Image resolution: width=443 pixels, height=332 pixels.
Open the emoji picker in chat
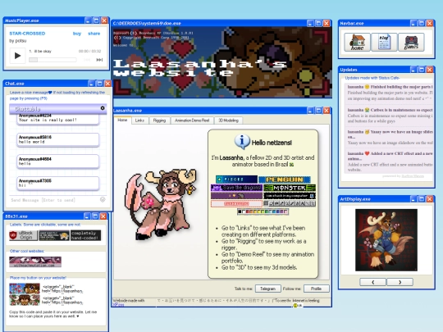coord(103,199)
